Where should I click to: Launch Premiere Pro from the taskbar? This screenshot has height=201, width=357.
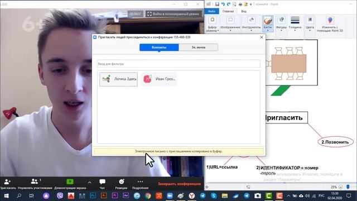click(115, 196)
